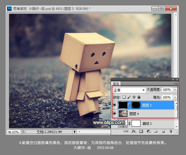Viewport: 186px width, 155px height.
Task: Toggle lock image pixels brush icon
Action: [129, 97]
